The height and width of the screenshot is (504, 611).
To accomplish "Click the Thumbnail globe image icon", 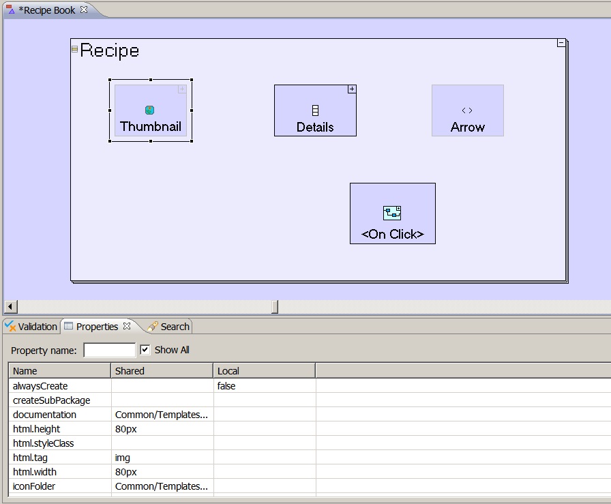I will 150,110.
